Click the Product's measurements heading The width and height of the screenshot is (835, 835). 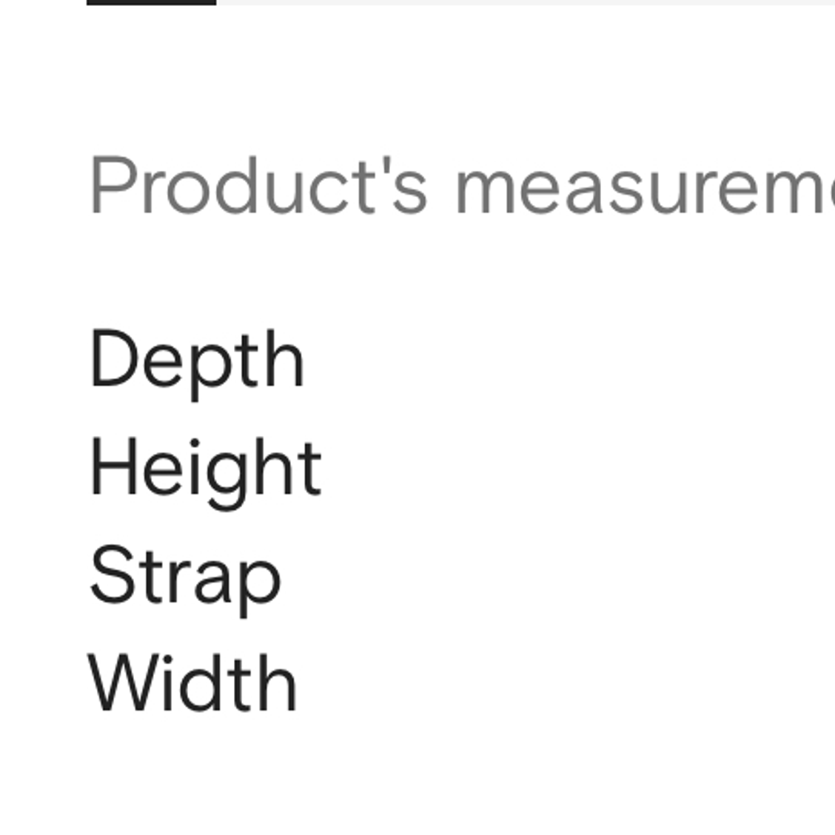click(462, 185)
